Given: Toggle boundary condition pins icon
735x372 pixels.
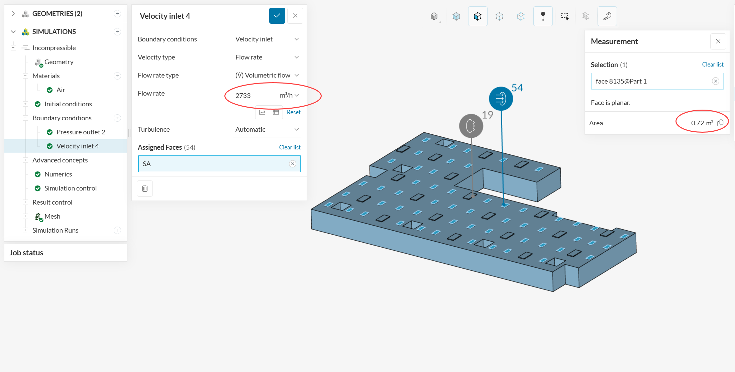Looking at the screenshot, I should (x=543, y=16).
